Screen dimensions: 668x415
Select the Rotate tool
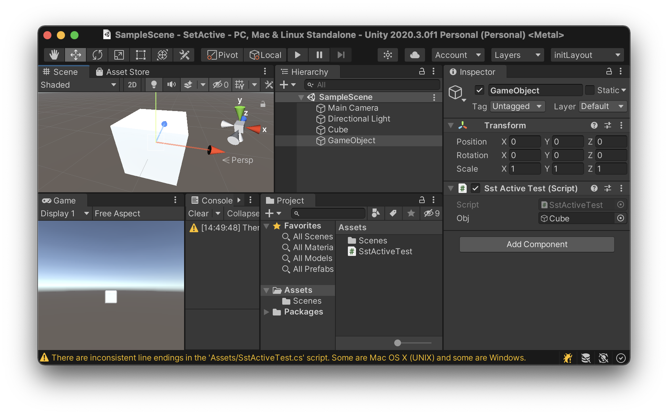point(97,54)
